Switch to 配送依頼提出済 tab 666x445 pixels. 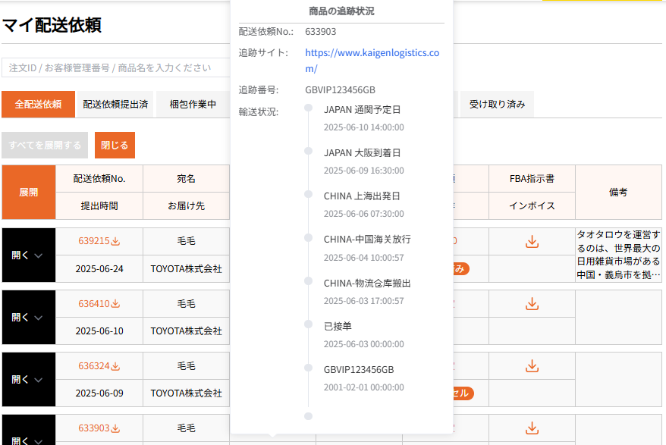pyautogui.click(x=115, y=104)
